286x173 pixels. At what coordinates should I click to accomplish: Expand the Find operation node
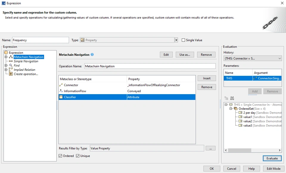(6, 65)
